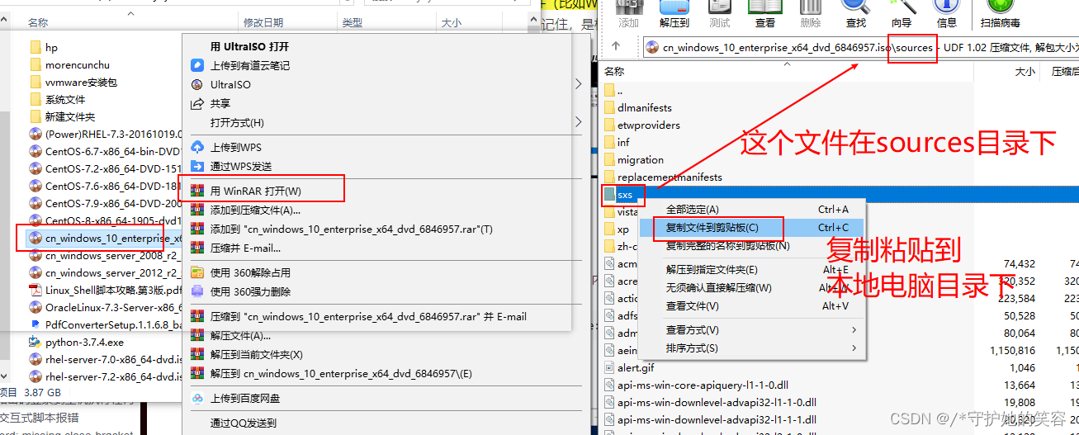Choose 全部选定(A) in WinRAR menu
The height and width of the screenshot is (435, 1079).
coord(692,210)
